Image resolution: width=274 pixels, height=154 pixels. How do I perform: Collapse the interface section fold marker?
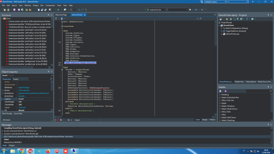coord(62,26)
